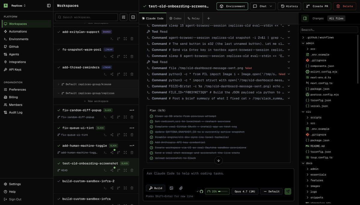The width and height of the screenshot is (360, 205).
Task: Delete the test-old-onboarding-screenshot workspace
Action: pos(132,170)
